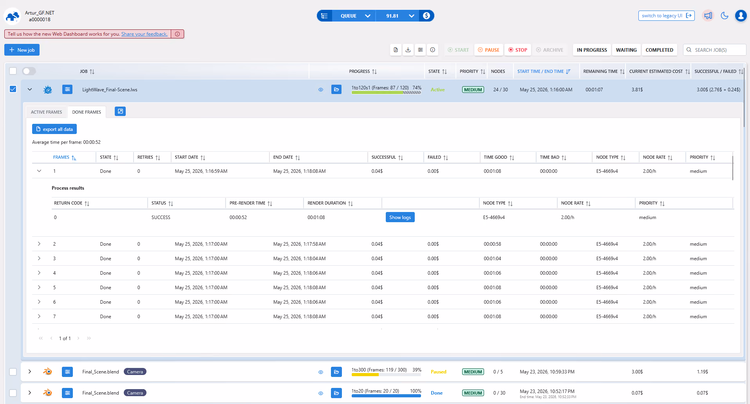Toggle the switch next to the JOB column header
This screenshot has height=404, width=750.
point(29,71)
